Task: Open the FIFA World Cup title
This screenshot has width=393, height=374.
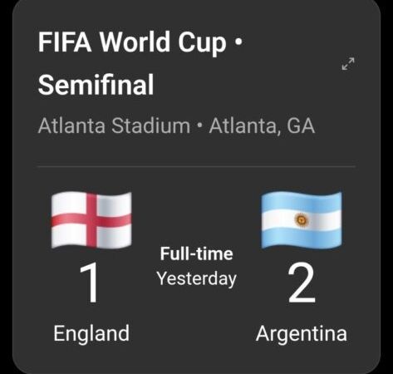Action: pos(132,42)
